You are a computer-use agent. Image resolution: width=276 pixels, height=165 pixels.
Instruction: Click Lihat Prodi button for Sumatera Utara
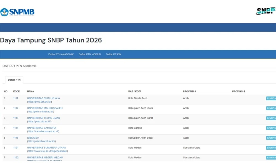271,148
